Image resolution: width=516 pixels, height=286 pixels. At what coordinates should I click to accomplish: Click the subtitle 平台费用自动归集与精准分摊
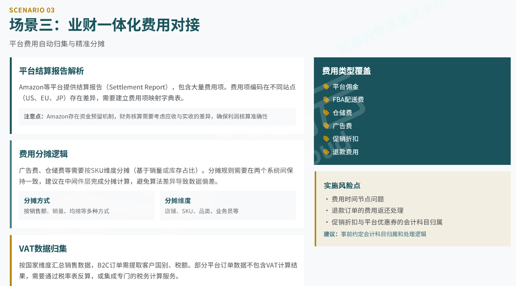pos(57,44)
